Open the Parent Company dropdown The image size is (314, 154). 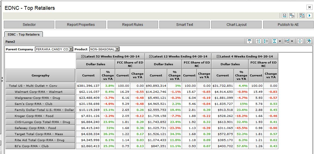click(71, 49)
